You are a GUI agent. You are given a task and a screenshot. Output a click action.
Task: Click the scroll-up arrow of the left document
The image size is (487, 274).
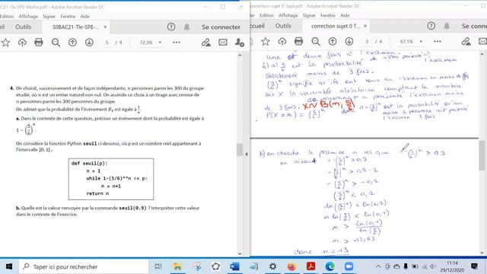[x=240, y=56]
